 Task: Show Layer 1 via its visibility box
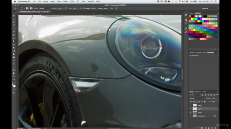click(191, 105)
